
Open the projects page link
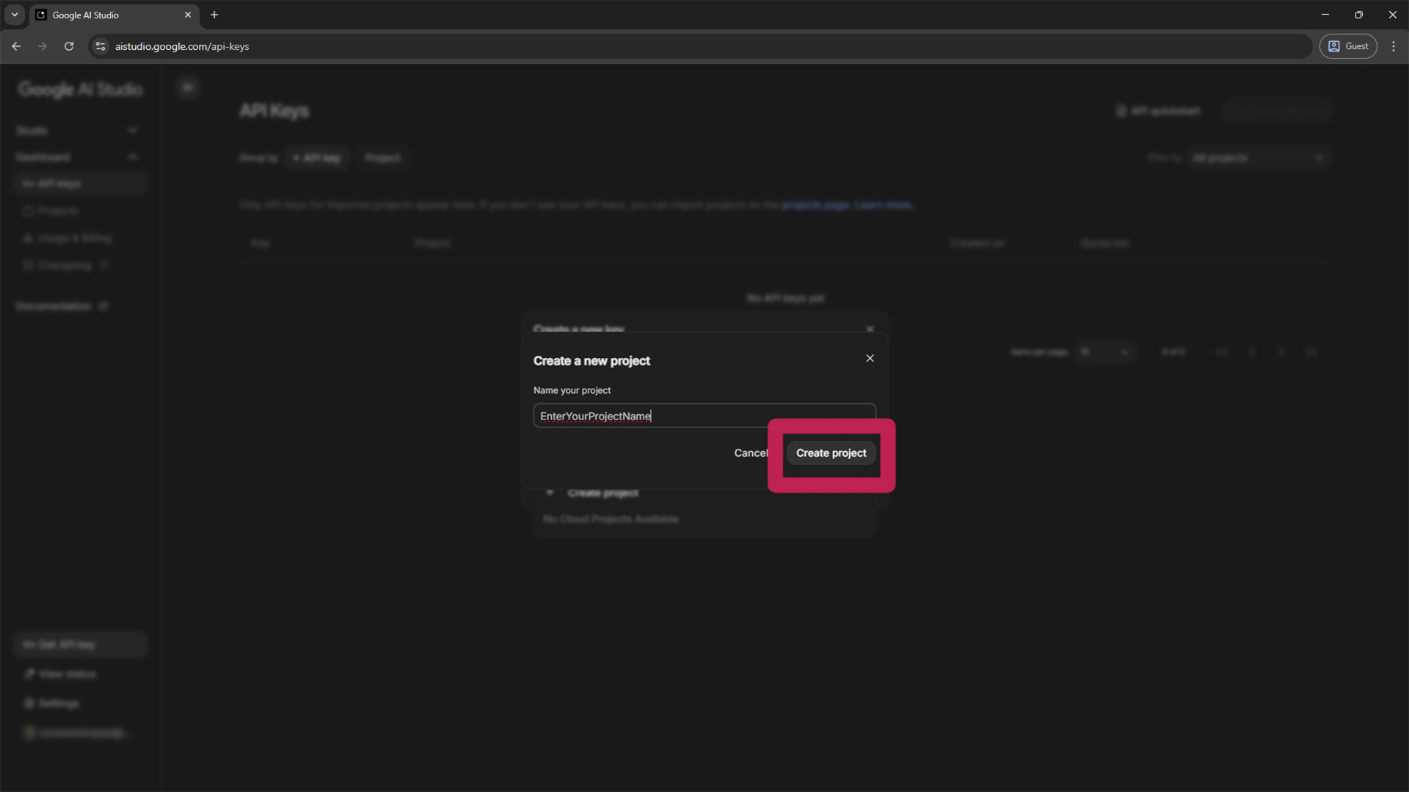[x=815, y=205]
